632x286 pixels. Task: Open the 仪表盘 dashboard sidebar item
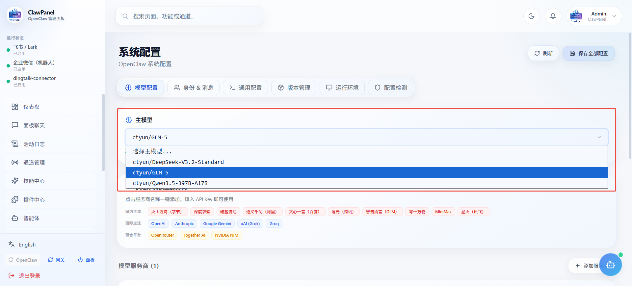point(31,107)
